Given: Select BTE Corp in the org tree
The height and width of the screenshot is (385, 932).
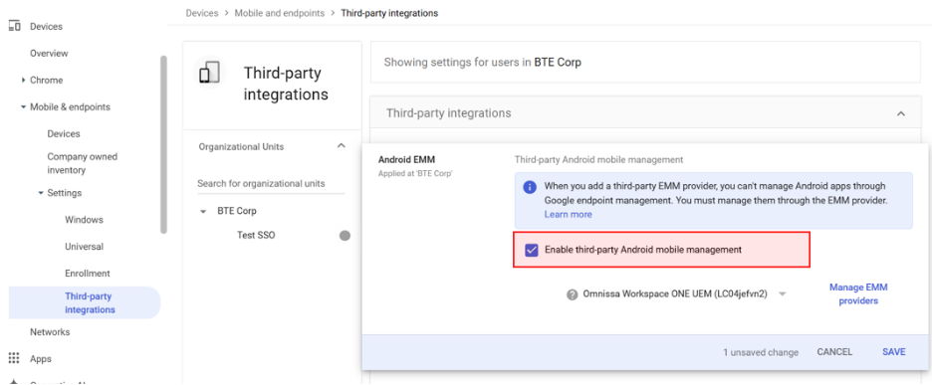Looking at the screenshot, I should [x=237, y=211].
